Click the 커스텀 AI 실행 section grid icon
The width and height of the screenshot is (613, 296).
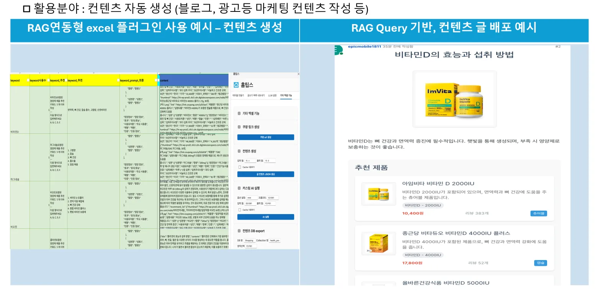[x=239, y=188]
